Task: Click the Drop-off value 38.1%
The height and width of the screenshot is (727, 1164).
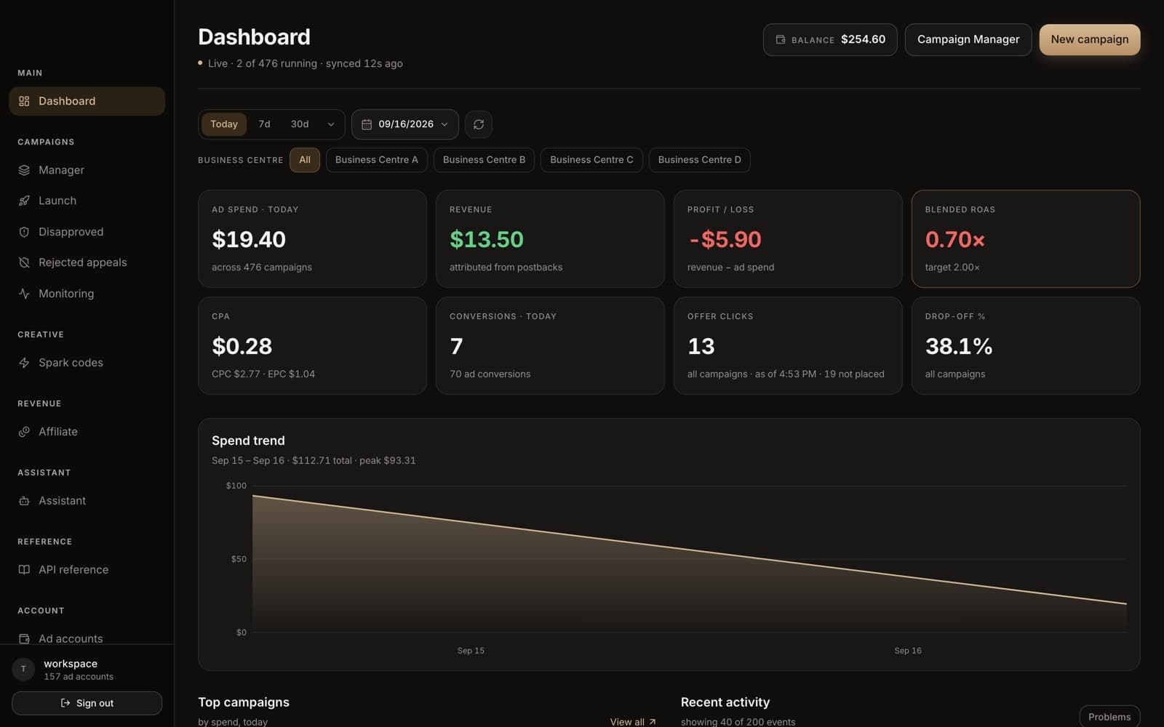Action: 959,346
